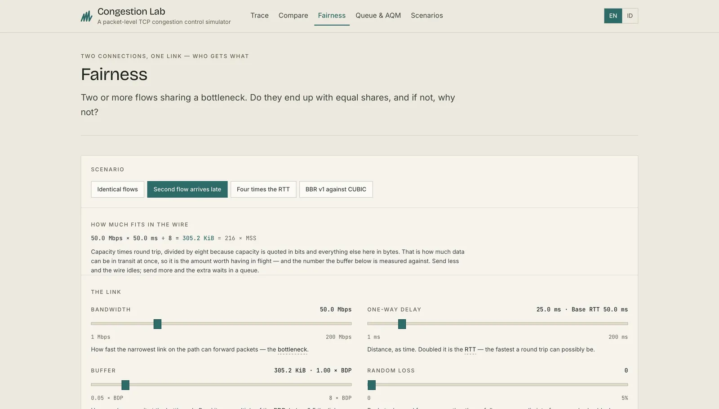719x409 pixels.
Task: Select the Fairness tab
Action: (x=332, y=16)
